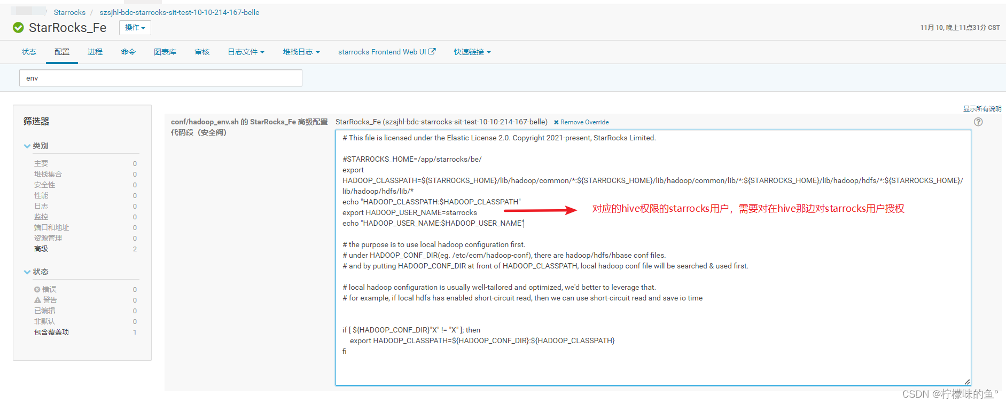Select the 配置 tab

tap(62, 52)
